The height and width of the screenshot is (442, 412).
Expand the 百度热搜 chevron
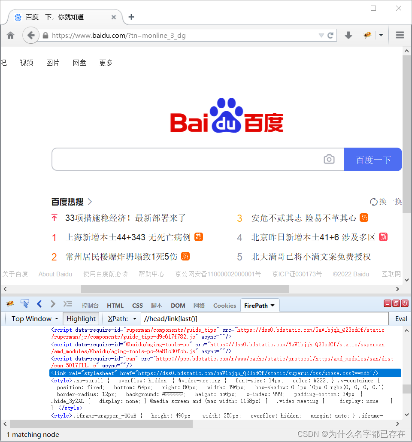pyautogui.click(x=90, y=202)
